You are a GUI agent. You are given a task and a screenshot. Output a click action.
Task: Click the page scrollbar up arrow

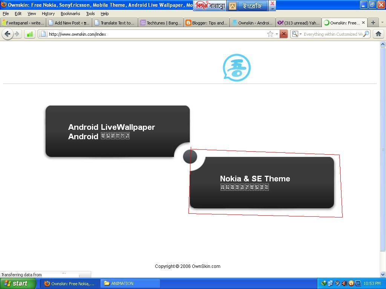(x=383, y=44)
